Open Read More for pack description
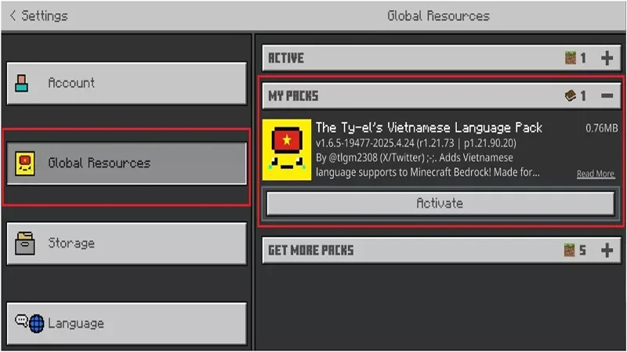627x352 pixels. [x=596, y=174]
